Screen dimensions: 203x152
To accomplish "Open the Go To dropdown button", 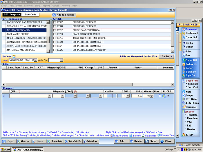I will point(166,56).
